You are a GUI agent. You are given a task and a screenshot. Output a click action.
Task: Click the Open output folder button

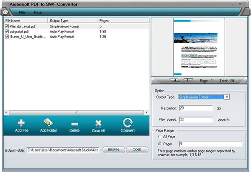click(137, 150)
